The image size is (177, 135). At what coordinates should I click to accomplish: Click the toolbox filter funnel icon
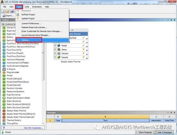[x=4, y=128]
